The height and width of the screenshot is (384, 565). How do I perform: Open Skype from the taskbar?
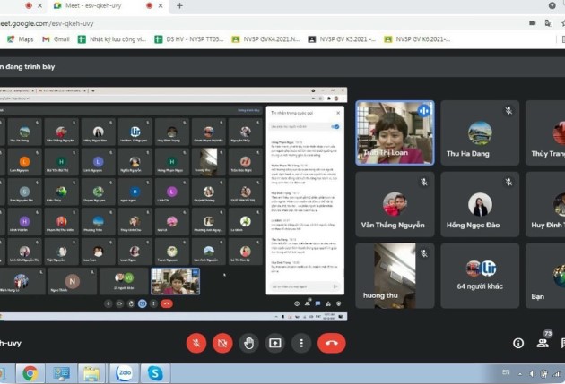(x=154, y=373)
